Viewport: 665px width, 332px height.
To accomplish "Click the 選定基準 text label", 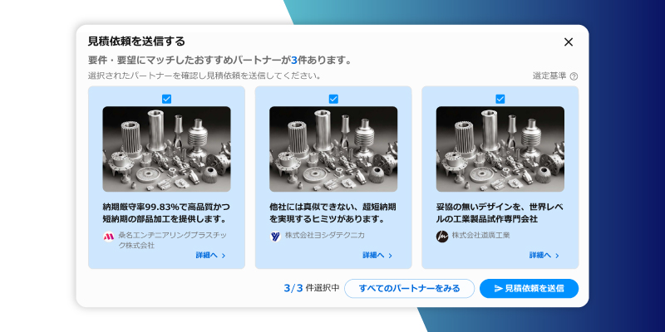I will pyautogui.click(x=549, y=76).
